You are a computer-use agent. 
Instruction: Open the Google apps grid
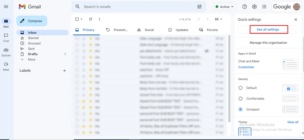tap(264, 7)
